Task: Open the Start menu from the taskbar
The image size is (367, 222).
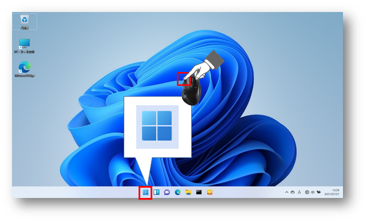Action: click(145, 192)
